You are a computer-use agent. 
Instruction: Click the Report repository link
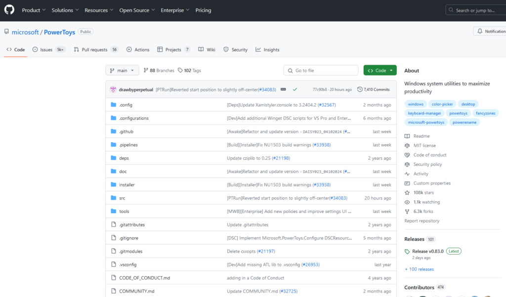[x=422, y=221]
